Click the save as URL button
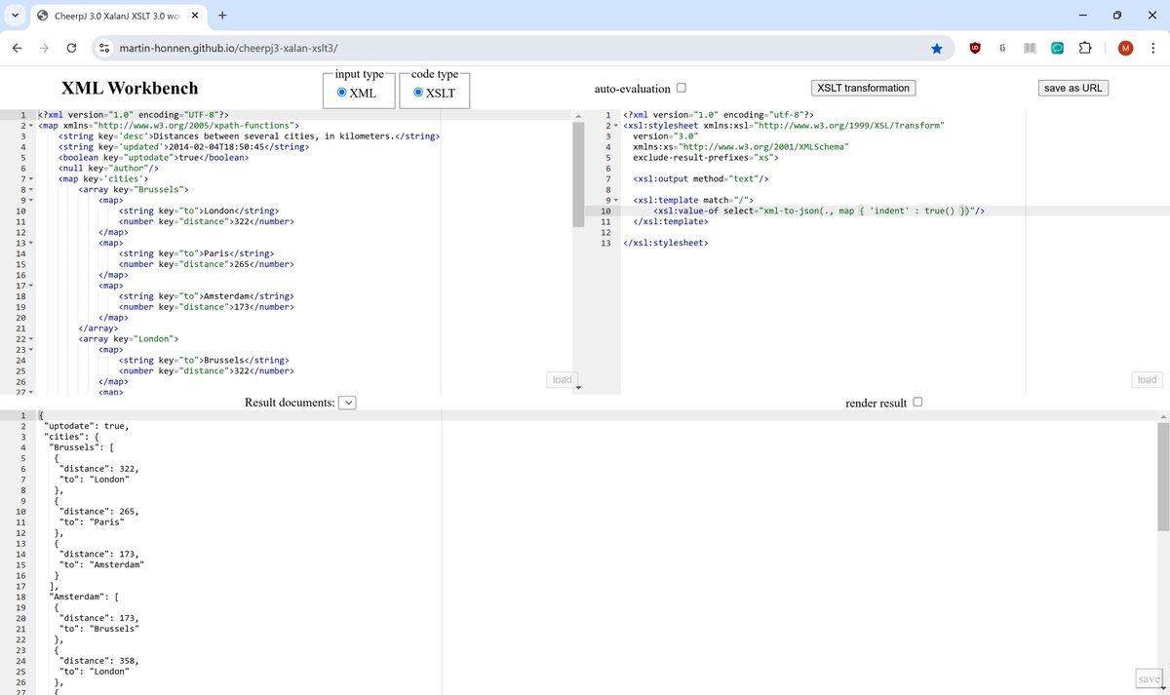This screenshot has height=695, width=1170. click(x=1072, y=88)
